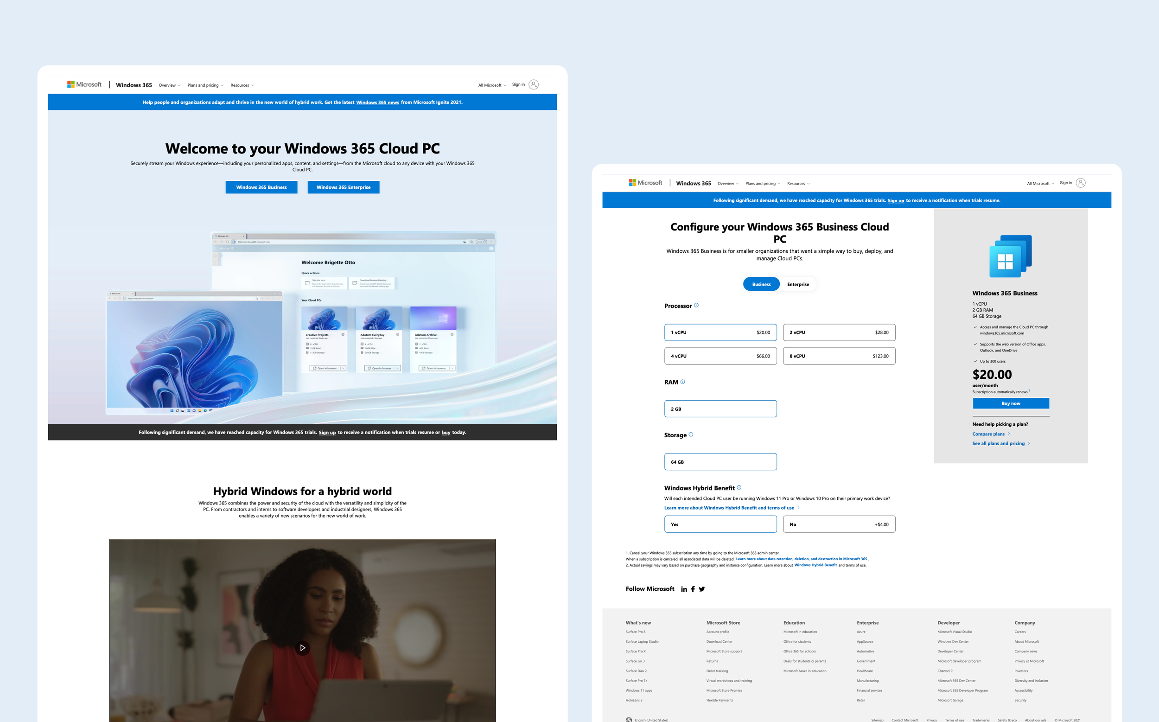Expand Resources menu on the configure page
This screenshot has height=722, width=1159.
(x=798, y=184)
